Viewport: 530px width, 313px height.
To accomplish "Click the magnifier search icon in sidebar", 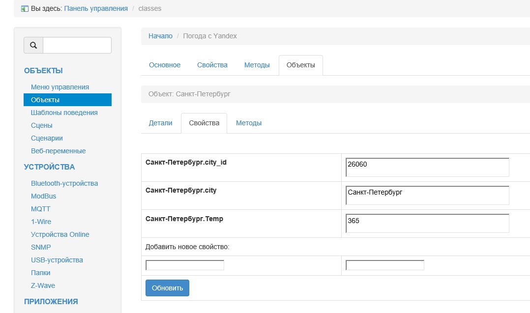I will 33,45.
